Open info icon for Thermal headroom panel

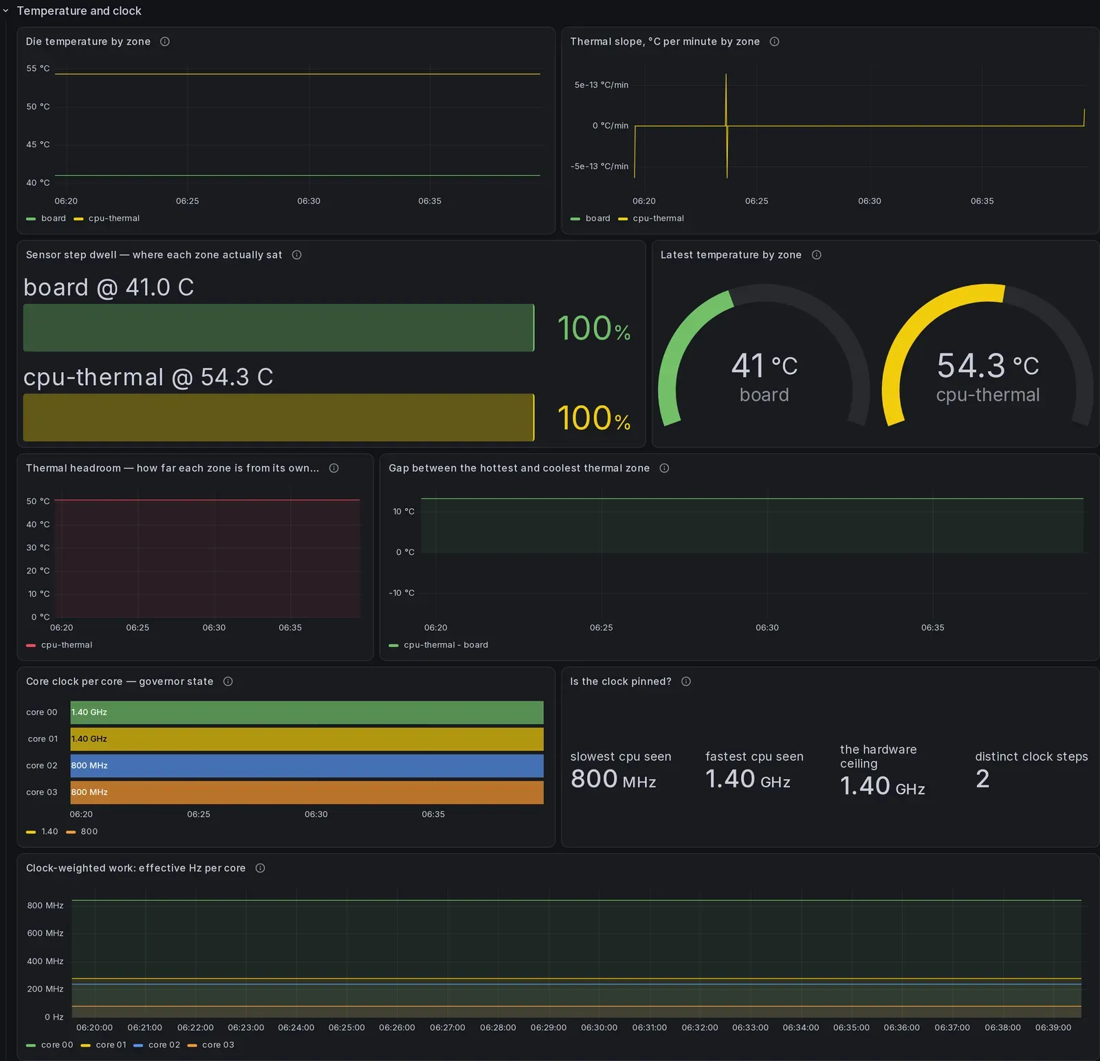(x=334, y=468)
